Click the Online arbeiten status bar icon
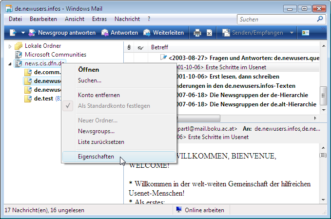Viewport: 331px width, 219px height. click(179, 210)
